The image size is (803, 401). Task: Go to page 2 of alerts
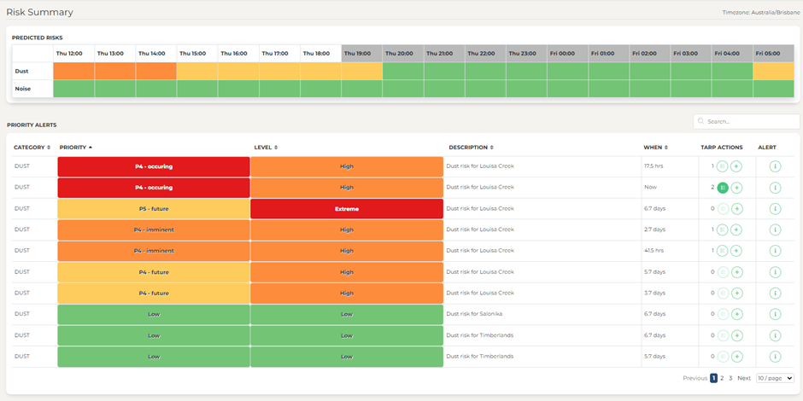point(722,378)
